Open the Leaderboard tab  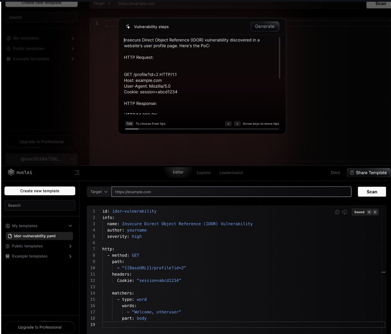[231, 173]
